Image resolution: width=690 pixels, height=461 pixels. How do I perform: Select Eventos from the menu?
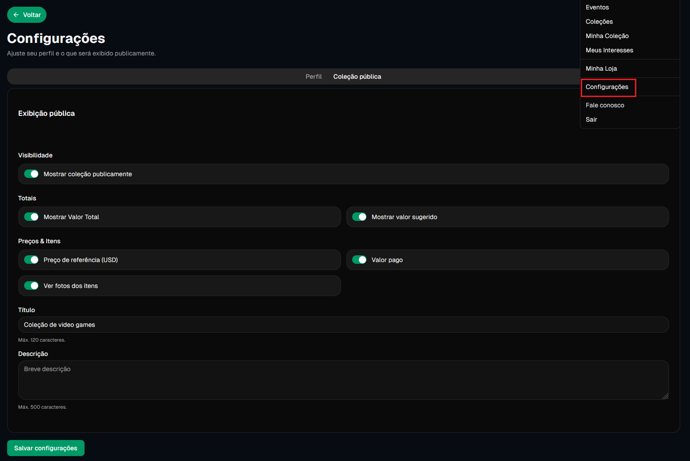tap(597, 7)
